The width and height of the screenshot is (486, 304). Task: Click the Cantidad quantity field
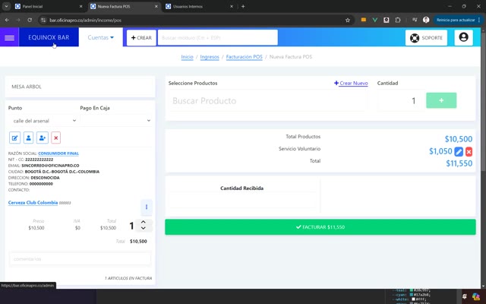[x=400, y=100]
